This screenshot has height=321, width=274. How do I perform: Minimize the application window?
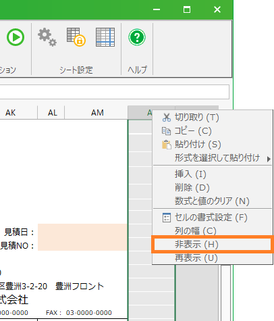point(157,9)
